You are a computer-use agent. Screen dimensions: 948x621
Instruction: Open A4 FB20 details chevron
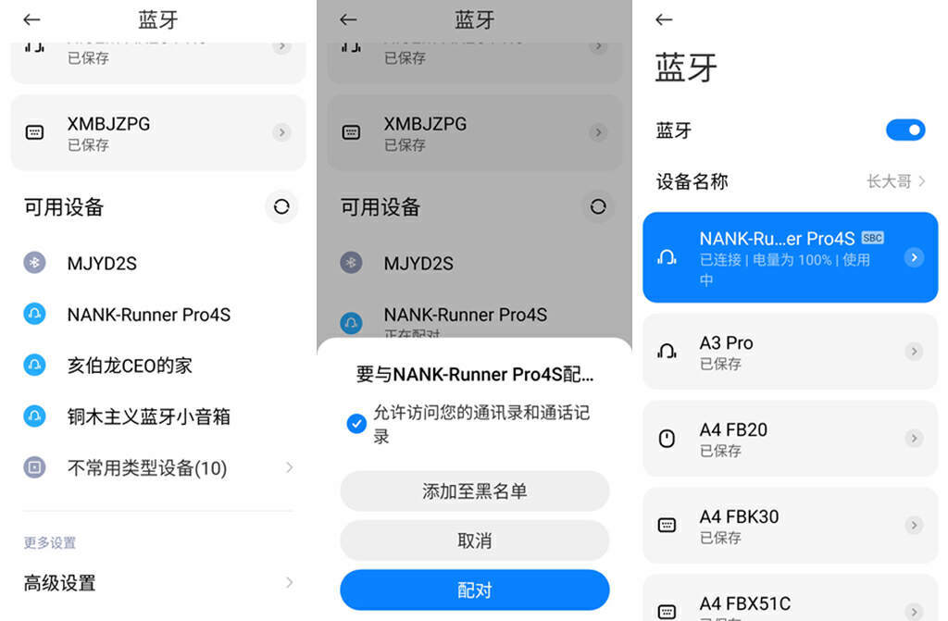[x=914, y=438]
